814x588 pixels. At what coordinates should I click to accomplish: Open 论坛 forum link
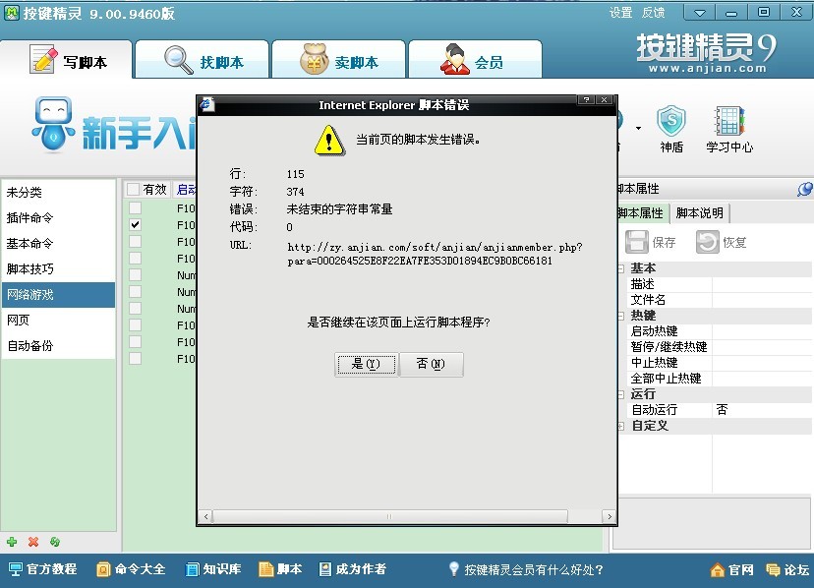click(788, 570)
